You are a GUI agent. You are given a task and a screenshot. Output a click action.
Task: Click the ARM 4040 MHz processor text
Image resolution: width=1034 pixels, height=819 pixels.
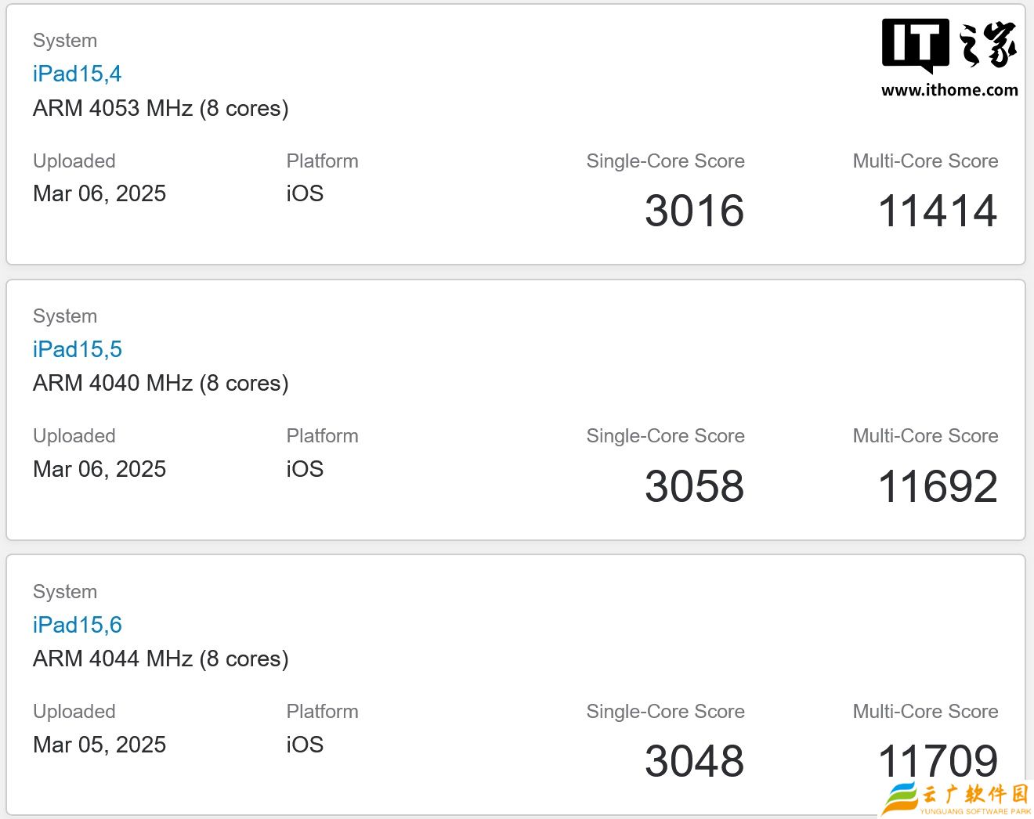click(161, 383)
